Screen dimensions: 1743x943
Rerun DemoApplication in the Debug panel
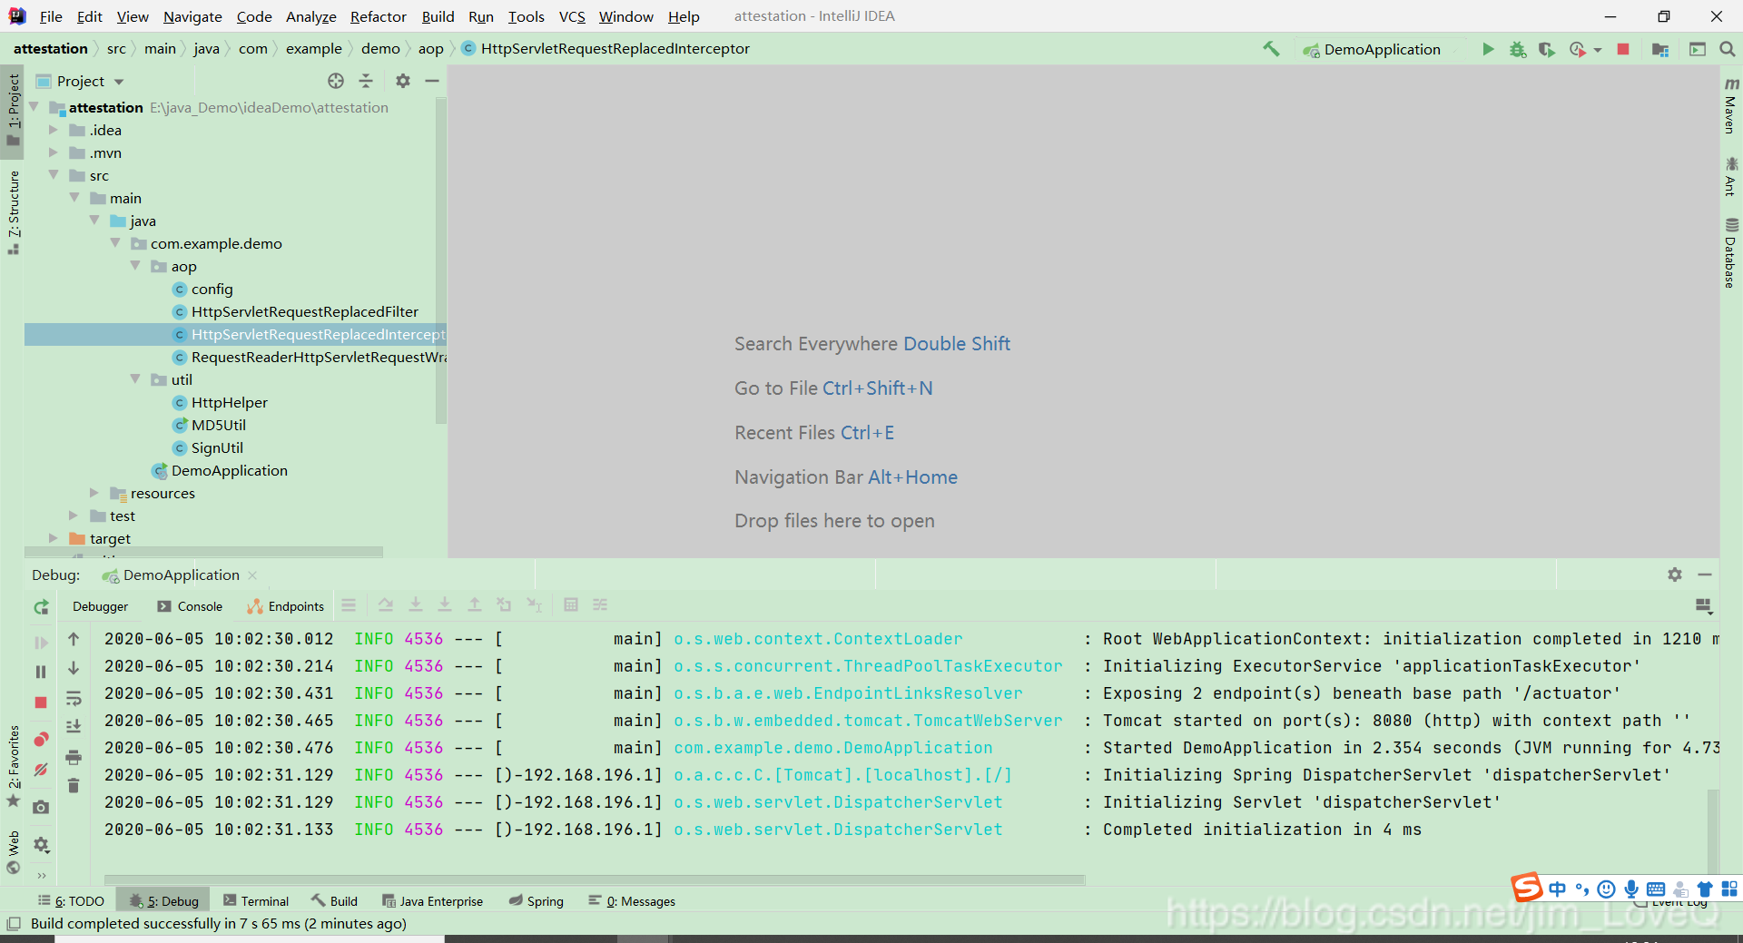pos(41,607)
